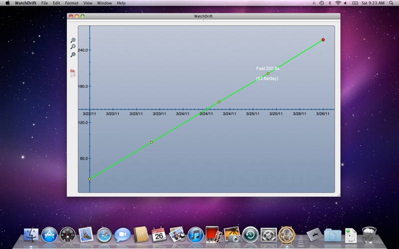This screenshot has width=399, height=249.
Task: Click the 240.0 y-axis label
Action: [x=83, y=50]
